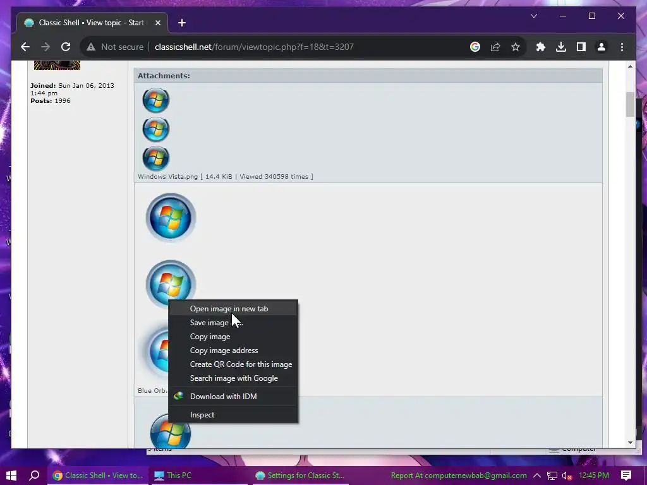Open taskbar Search magnifier
The image size is (647, 485).
coord(34,476)
